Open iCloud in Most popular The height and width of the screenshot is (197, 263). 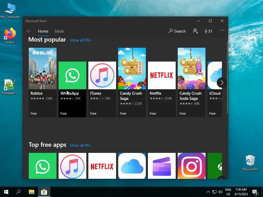coord(215,89)
